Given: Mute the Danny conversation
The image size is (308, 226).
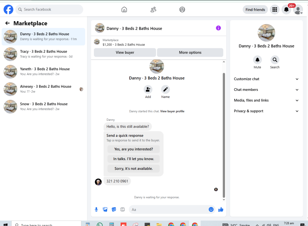Looking at the screenshot, I should tap(257, 60).
